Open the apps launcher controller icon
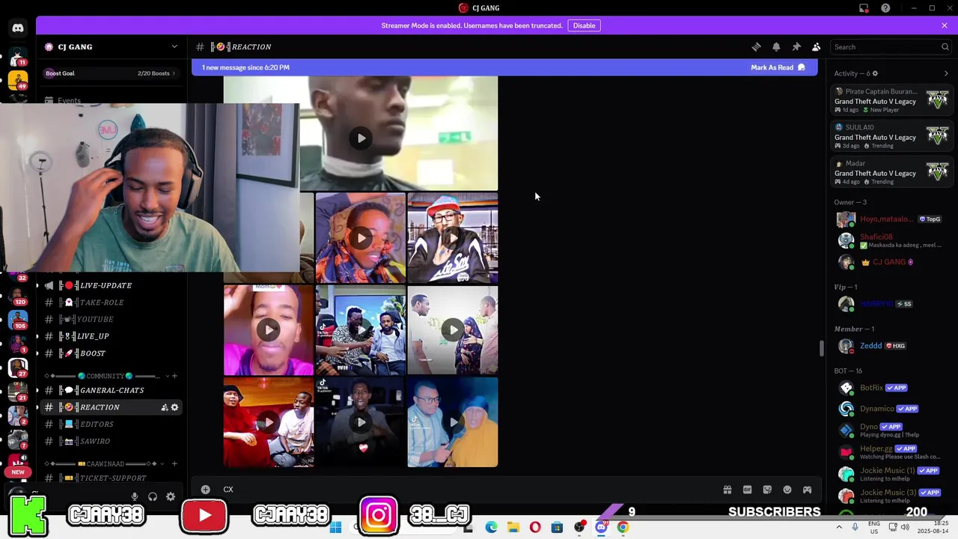Screen dimensions: 958x539 click(x=808, y=490)
